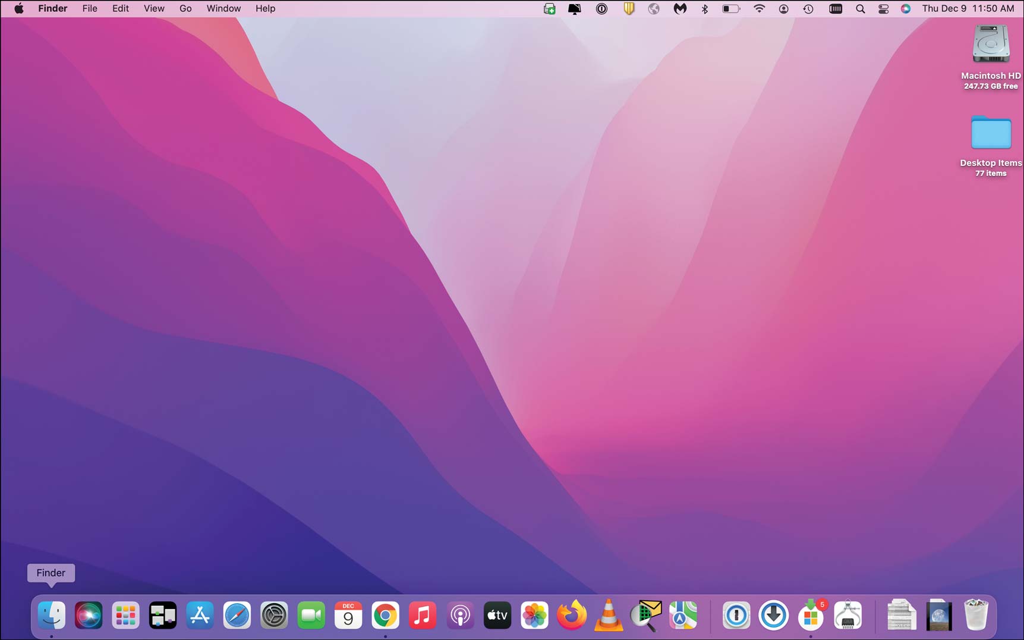The height and width of the screenshot is (640, 1024).
Task: Open the Go menu
Action: [185, 8]
